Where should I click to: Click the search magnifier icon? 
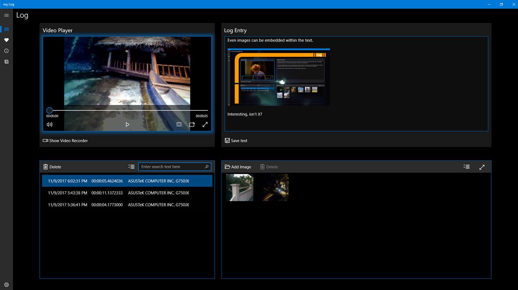click(x=207, y=167)
